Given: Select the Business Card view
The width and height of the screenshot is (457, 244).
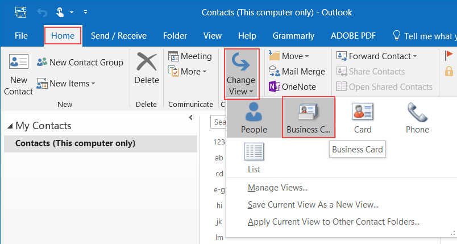Looking at the screenshot, I should pyautogui.click(x=308, y=118).
